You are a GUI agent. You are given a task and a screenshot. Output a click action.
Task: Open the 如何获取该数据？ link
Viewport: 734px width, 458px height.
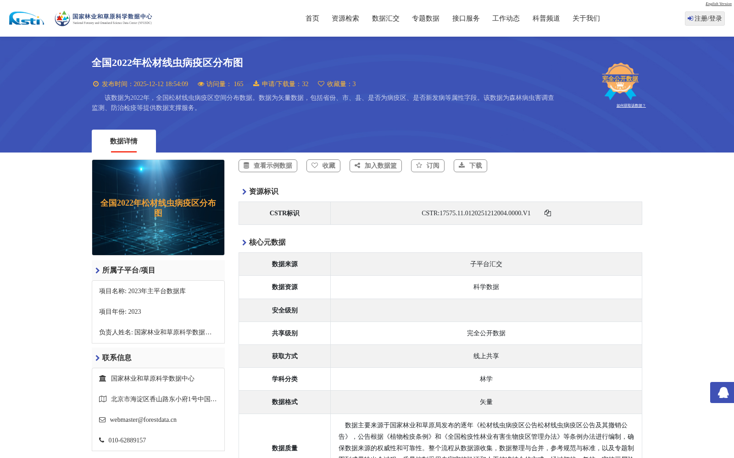point(631,106)
